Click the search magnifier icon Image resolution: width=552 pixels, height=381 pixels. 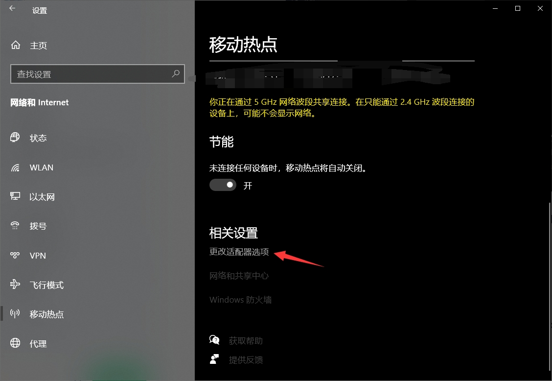(175, 73)
